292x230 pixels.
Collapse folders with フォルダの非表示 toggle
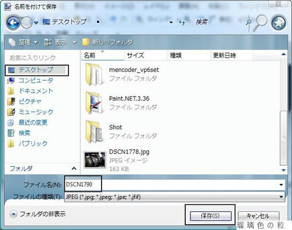point(38,214)
